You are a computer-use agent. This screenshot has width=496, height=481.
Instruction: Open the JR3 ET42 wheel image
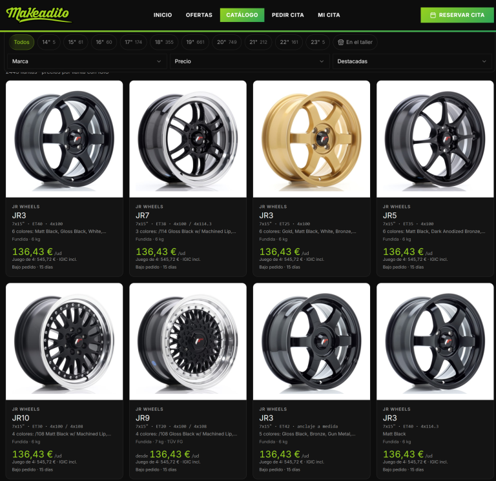click(x=311, y=342)
